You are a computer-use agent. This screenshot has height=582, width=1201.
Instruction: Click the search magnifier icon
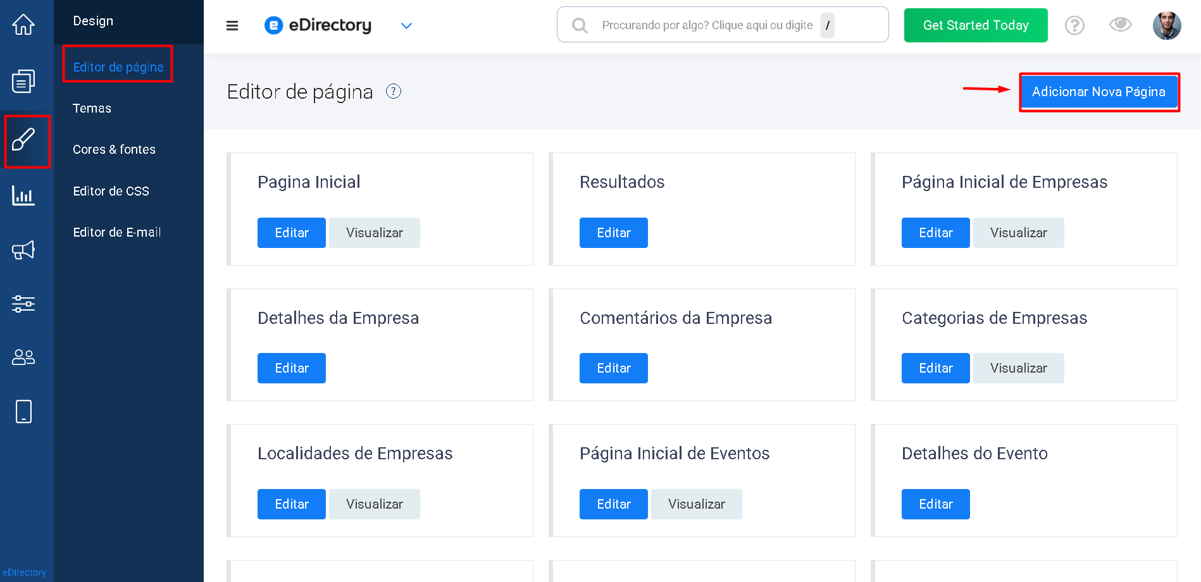click(x=580, y=25)
